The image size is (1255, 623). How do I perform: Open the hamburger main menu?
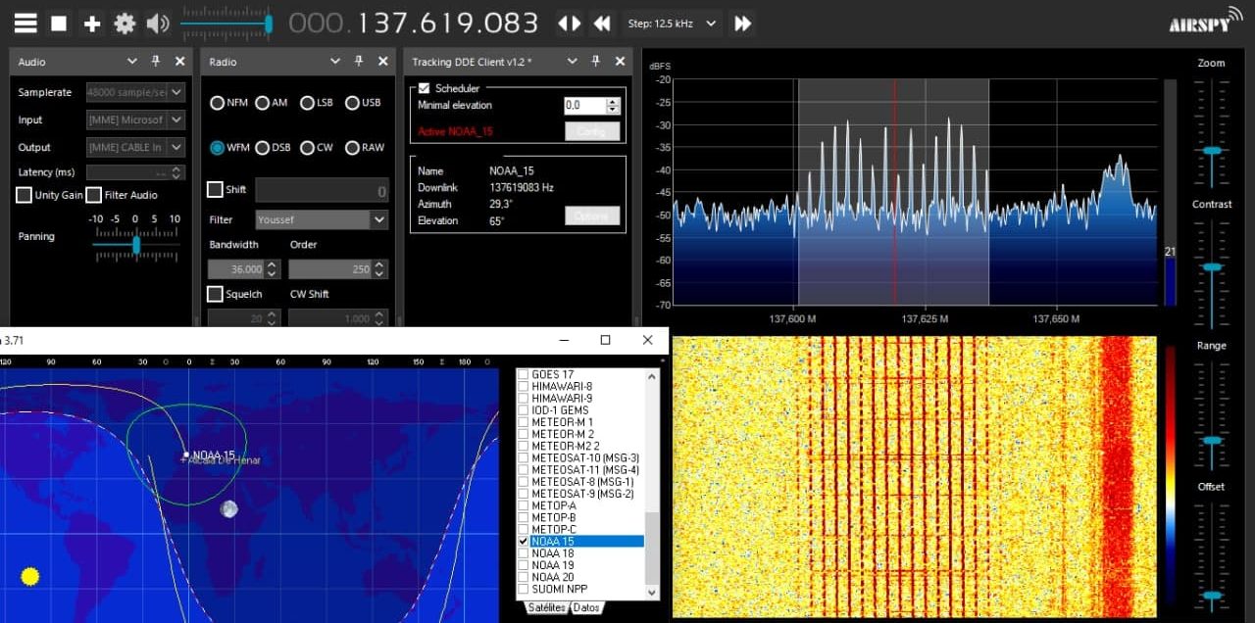(x=25, y=24)
